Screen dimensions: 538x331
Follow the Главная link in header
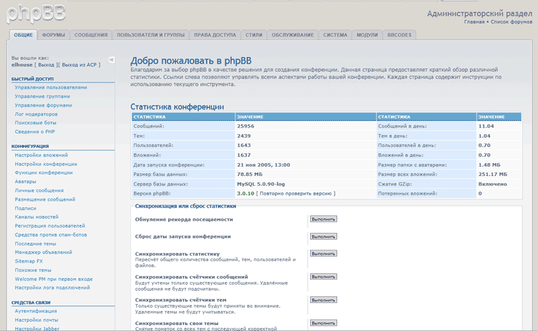(474, 22)
